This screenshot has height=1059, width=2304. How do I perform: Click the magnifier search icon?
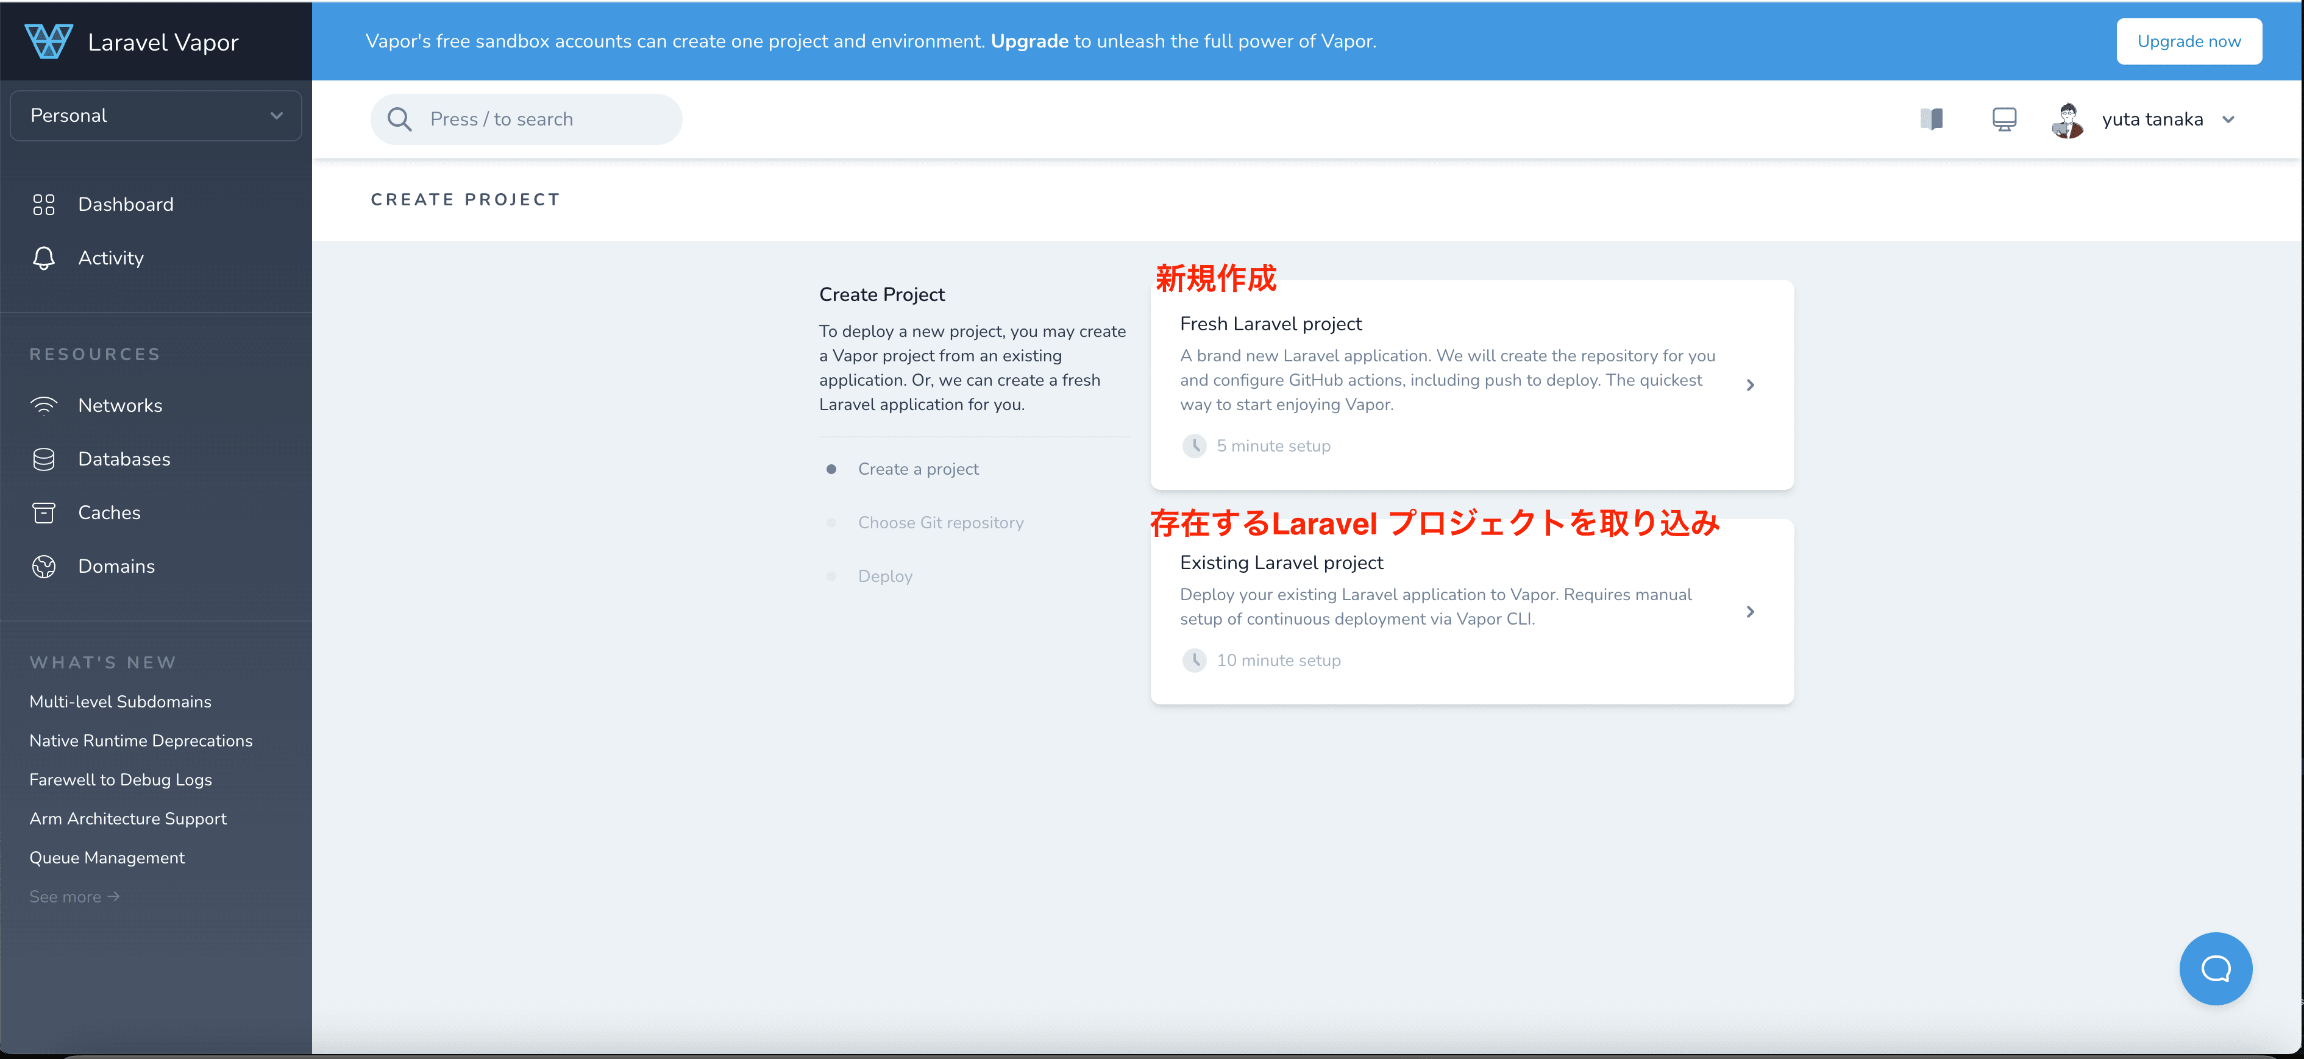pyautogui.click(x=400, y=120)
